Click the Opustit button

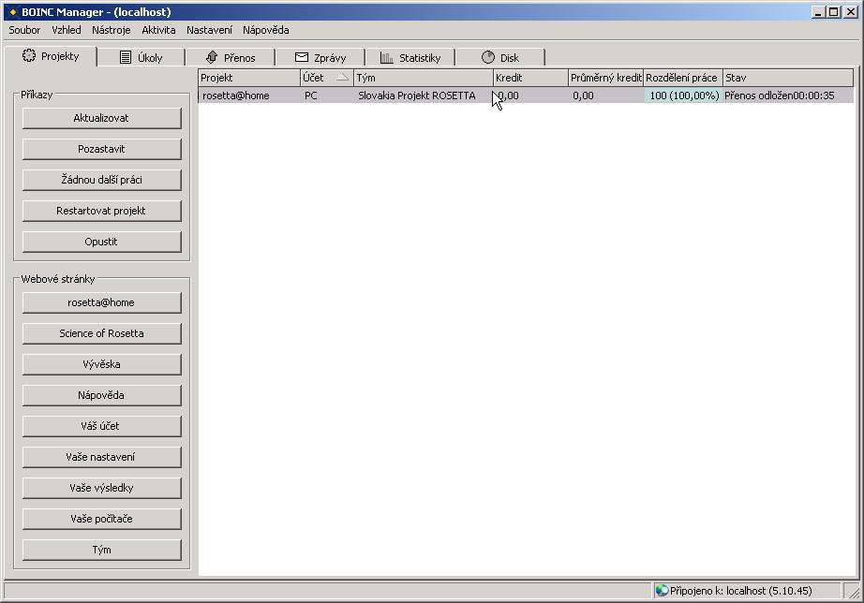[101, 242]
